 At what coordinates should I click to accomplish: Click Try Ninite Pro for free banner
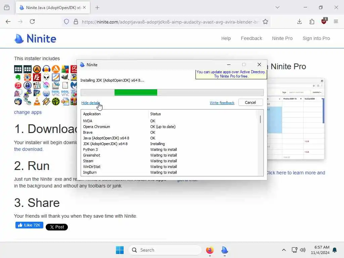231,74
